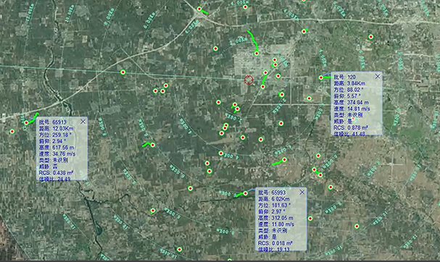Close the info popup for batch 65993
The width and height of the screenshot is (440, 262).
pyautogui.click(x=302, y=193)
